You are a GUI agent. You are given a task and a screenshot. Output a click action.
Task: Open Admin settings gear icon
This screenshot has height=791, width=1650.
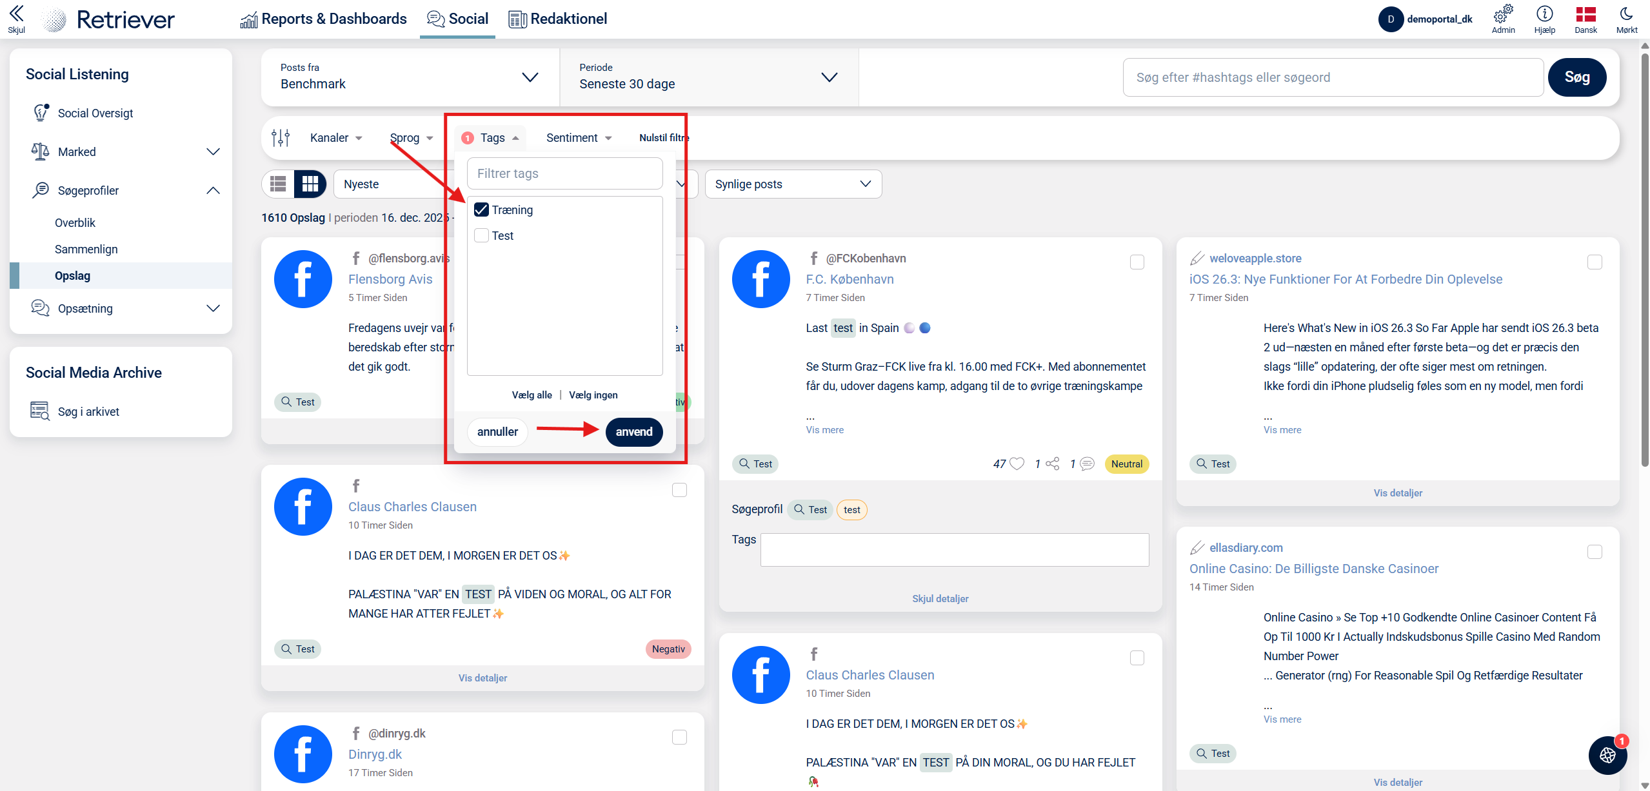[1503, 14]
